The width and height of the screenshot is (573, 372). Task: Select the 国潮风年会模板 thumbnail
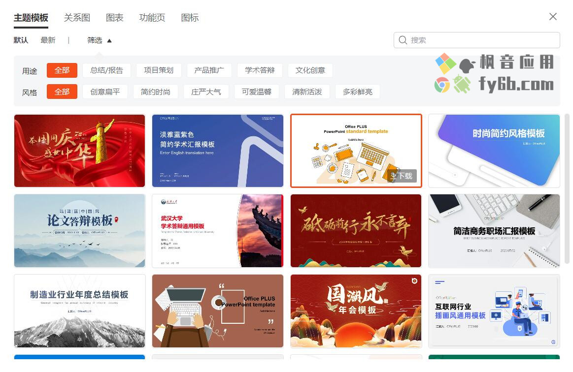(356, 311)
